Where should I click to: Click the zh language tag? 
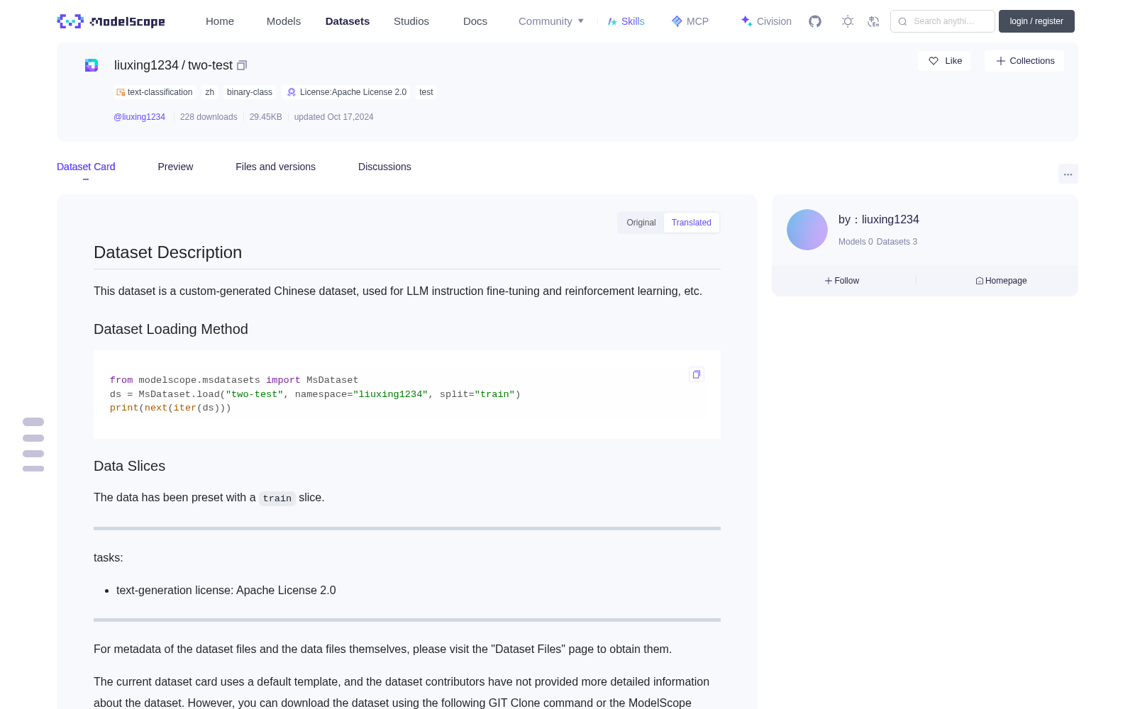[209, 92]
